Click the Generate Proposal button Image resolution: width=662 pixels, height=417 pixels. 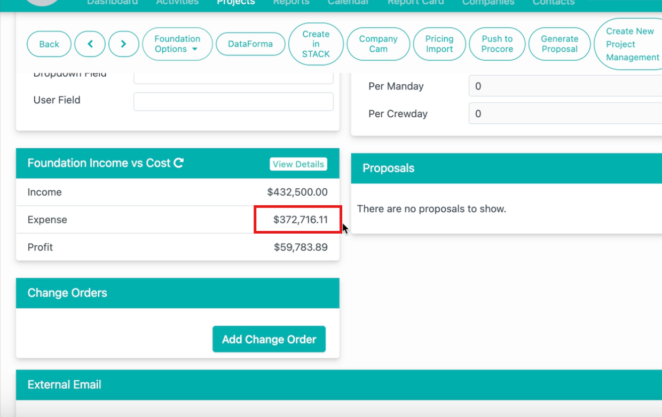[559, 44]
